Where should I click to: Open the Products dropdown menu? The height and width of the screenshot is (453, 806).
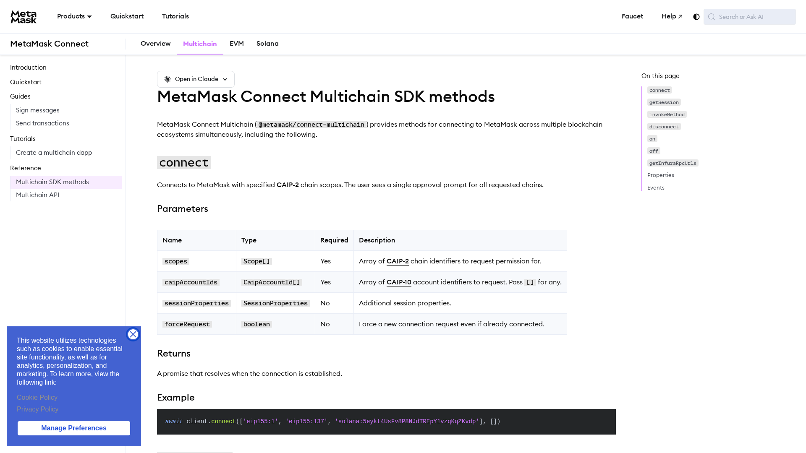74,16
